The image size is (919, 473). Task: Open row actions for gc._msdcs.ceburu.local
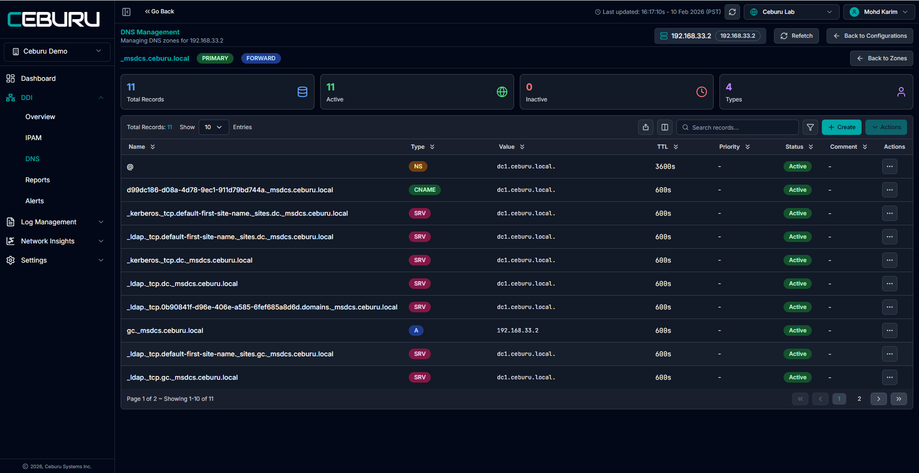point(890,330)
